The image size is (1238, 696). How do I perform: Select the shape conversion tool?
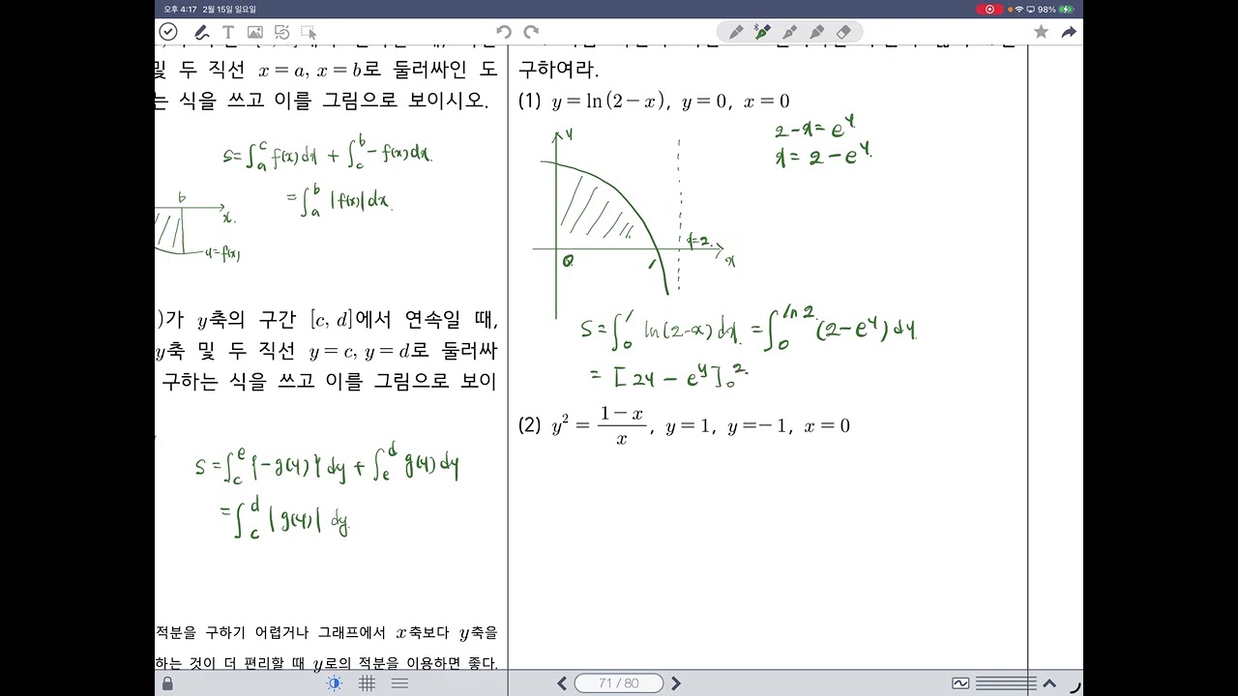[x=281, y=33]
